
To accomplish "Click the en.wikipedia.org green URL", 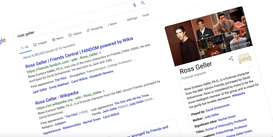I will (x=69, y=100).
